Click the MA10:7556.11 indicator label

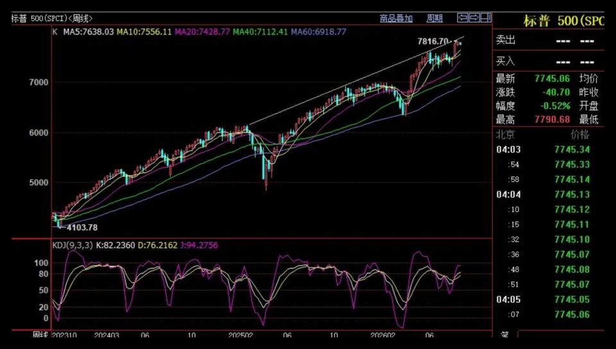144,32
